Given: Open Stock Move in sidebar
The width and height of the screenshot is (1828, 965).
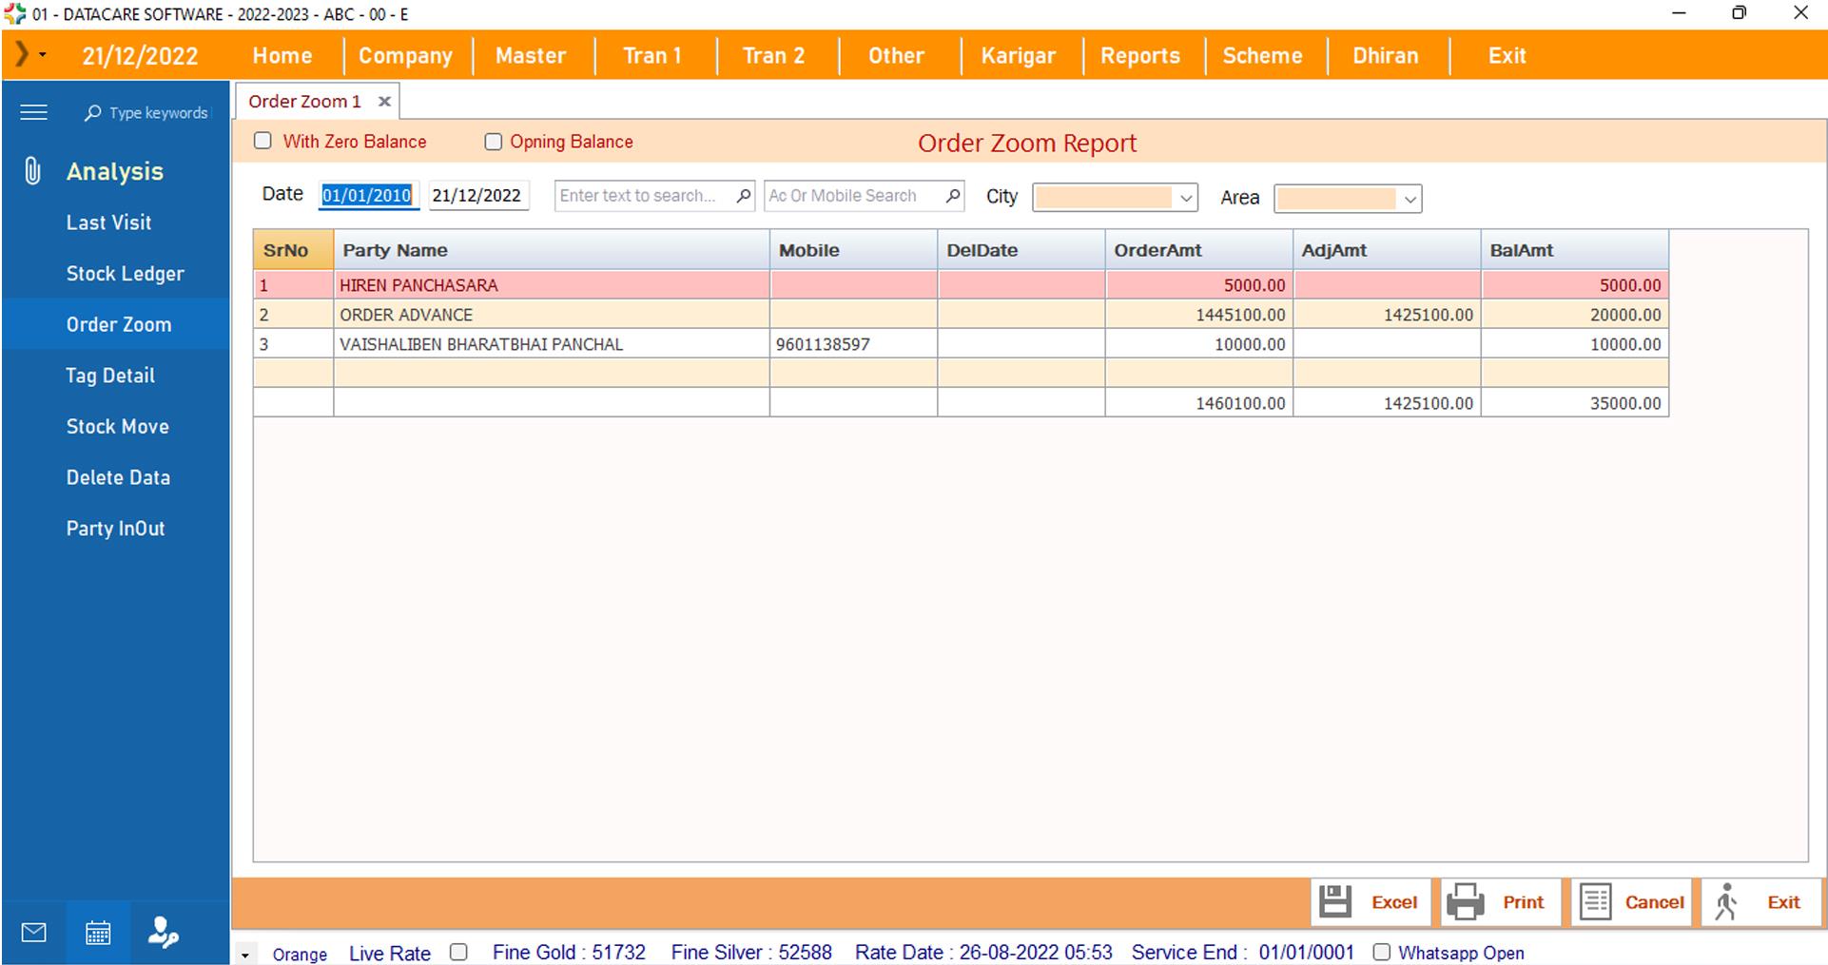Looking at the screenshot, I should click(x=117, y=427).
